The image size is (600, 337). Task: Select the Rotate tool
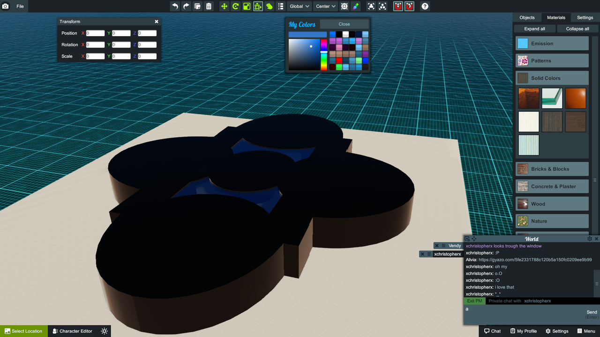(235, 6)
